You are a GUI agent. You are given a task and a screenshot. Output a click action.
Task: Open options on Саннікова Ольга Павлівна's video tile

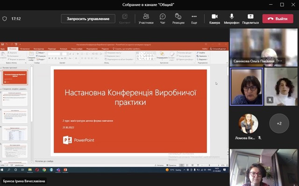tap(280, 61)
